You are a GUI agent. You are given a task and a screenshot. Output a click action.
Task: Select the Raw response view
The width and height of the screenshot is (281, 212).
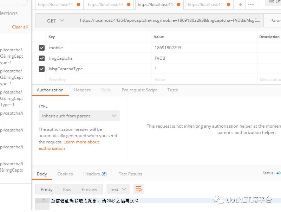pos(67,189)
